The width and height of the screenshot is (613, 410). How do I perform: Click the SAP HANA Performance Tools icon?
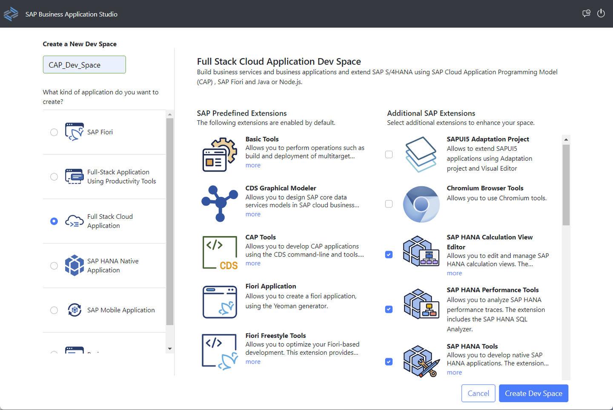coord(421,304)
